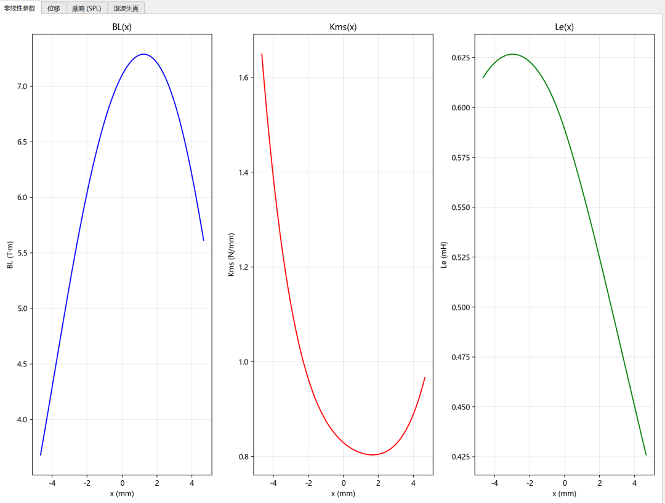This screenshot has width=665, height=503.
Task: Select the 谐波失真 tab
Action: point(126,8)
